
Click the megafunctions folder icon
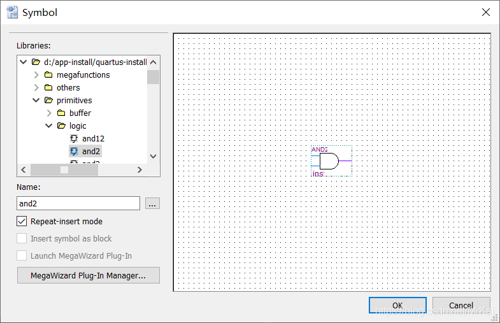pos(48,75)
